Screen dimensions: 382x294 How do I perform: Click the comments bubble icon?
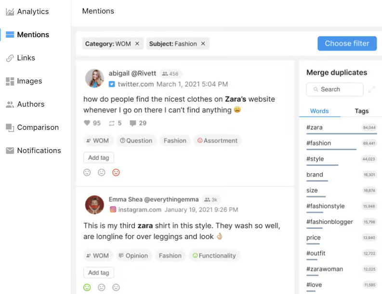[x=133, y=123]
